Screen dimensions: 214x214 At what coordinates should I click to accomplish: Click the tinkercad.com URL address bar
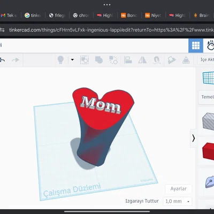pos(111,30)
